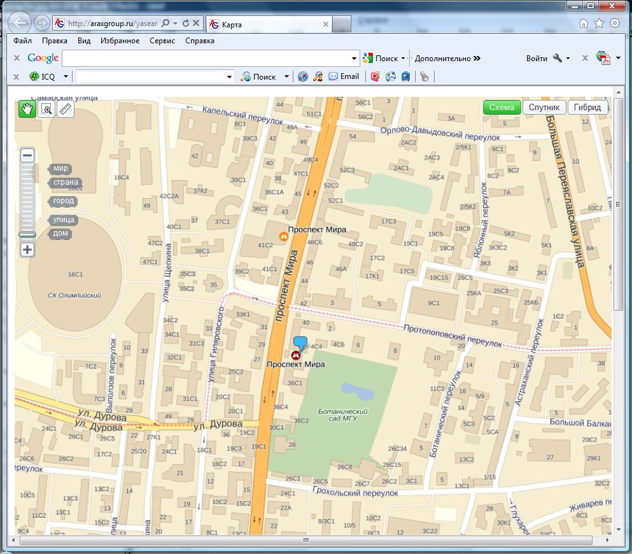The image size is (632, 554).
Task: Open the ICQ toolbar dropdown menu
Action: [x=66, y=77]
